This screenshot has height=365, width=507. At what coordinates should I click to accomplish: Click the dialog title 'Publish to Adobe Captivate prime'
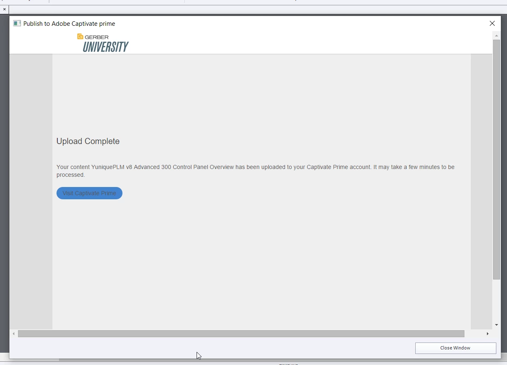coord(69,24)
